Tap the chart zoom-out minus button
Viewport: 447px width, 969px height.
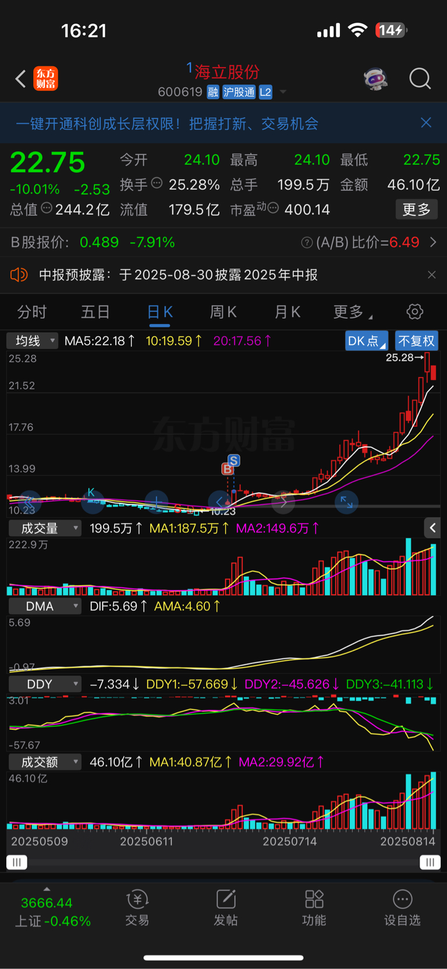93,502
